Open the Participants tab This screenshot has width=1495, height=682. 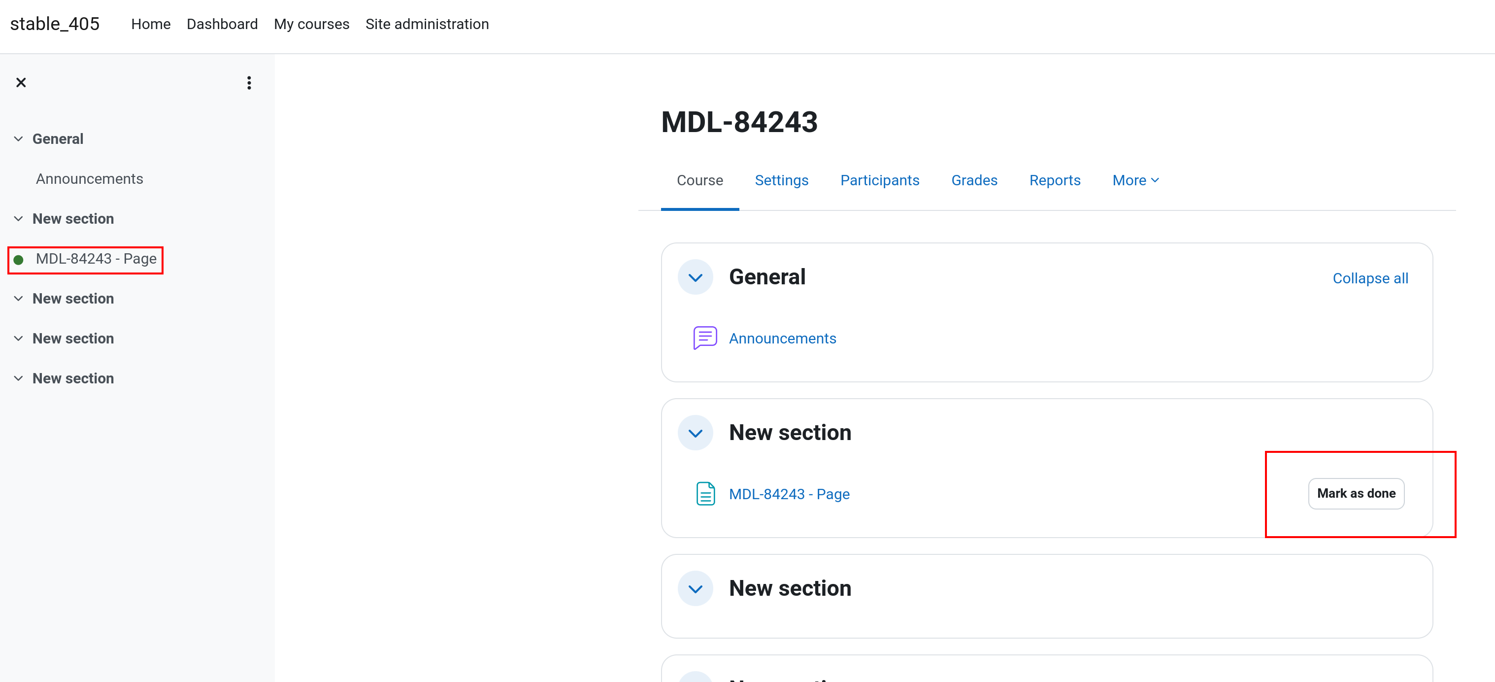point(879,180)
